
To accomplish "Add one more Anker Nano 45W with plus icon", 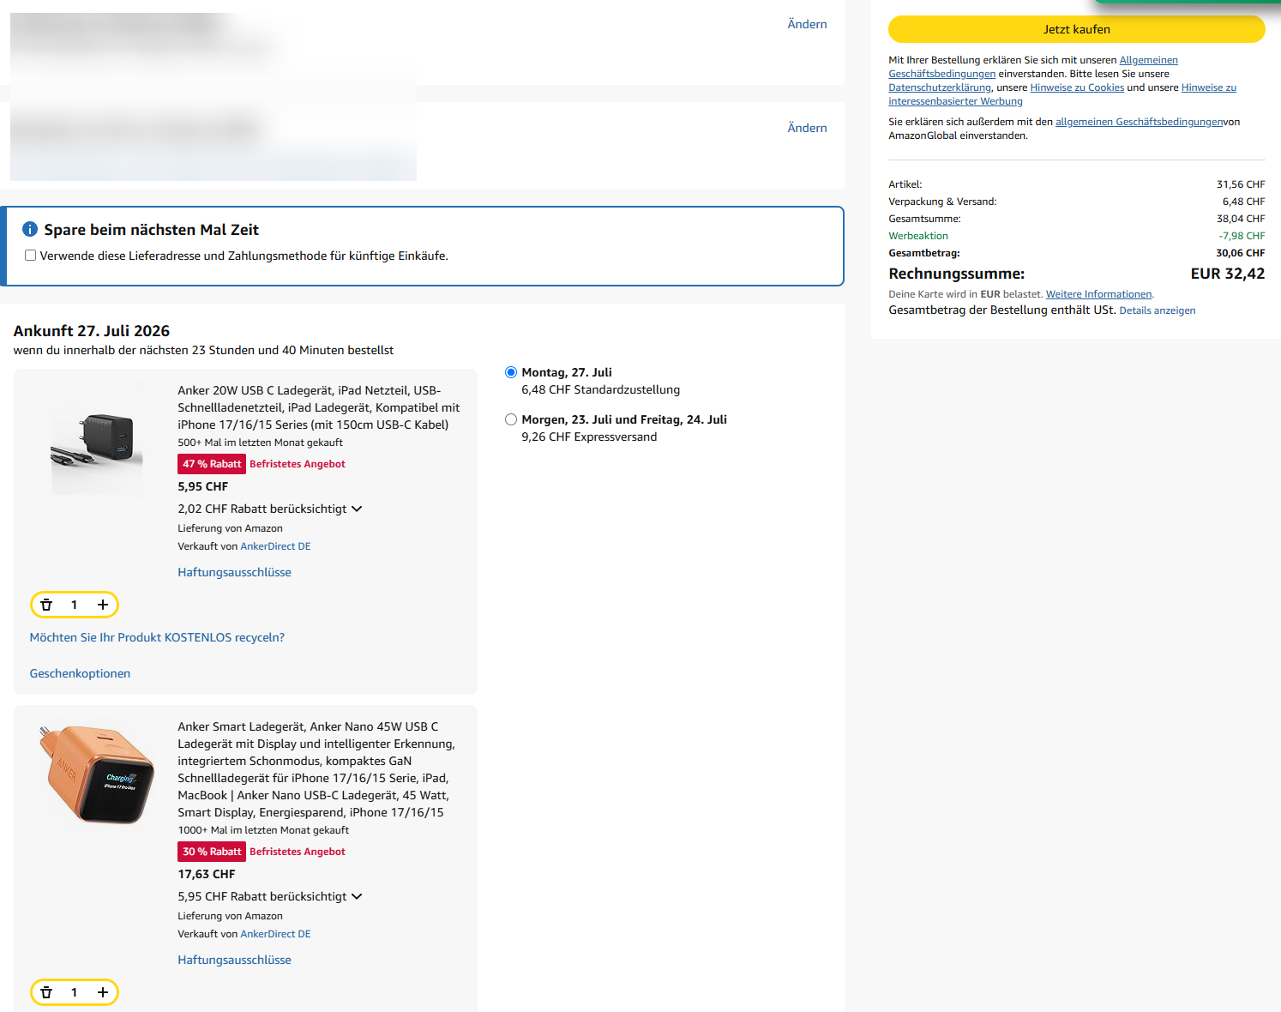I will (x=103, y=992).
